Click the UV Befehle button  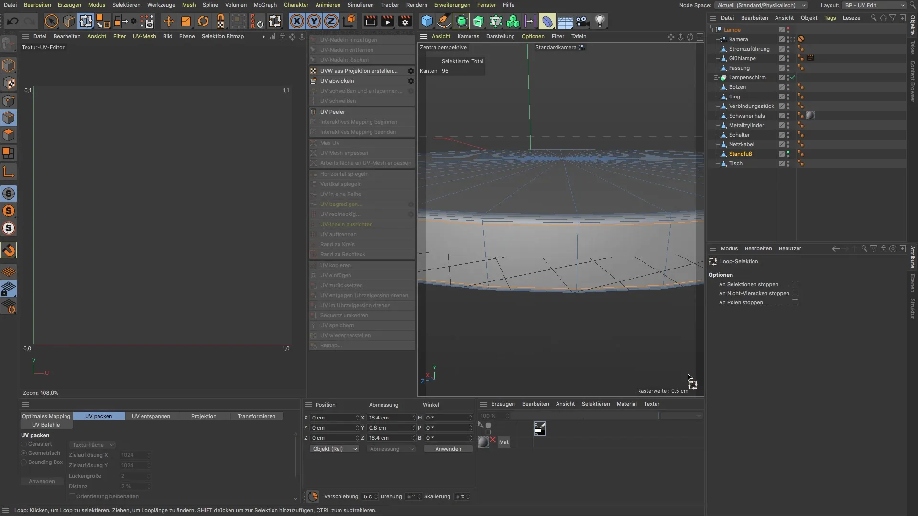(x=46, y=425)
